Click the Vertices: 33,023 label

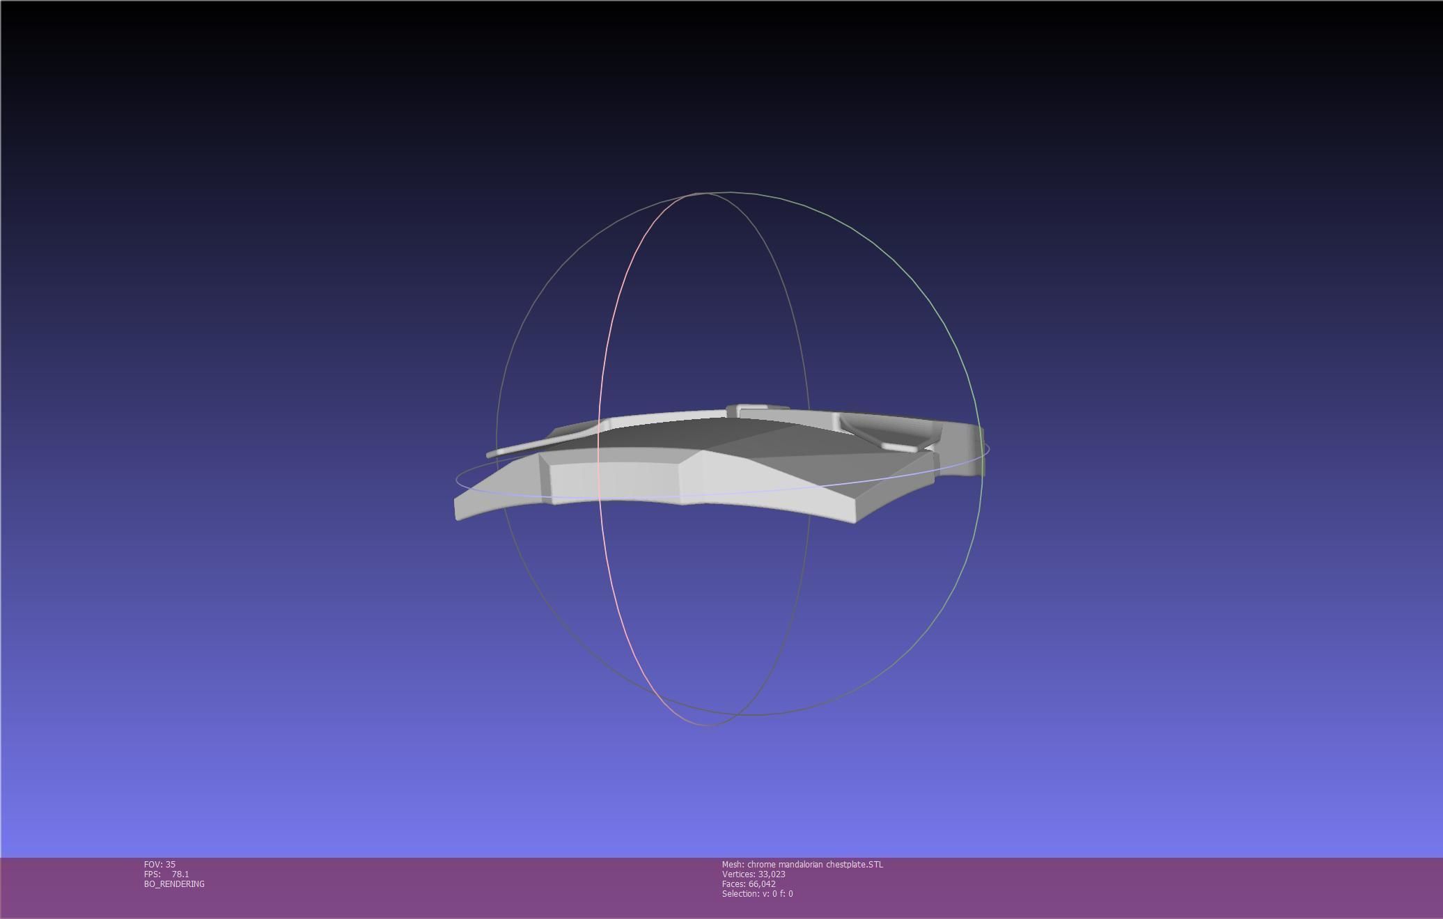pos(754,874)
